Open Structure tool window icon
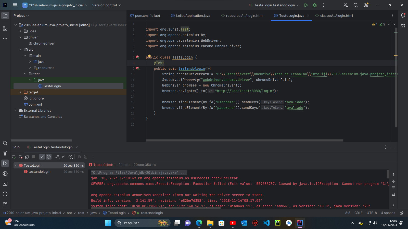This screenshot has height=229, width=408. tap(5, 28)
